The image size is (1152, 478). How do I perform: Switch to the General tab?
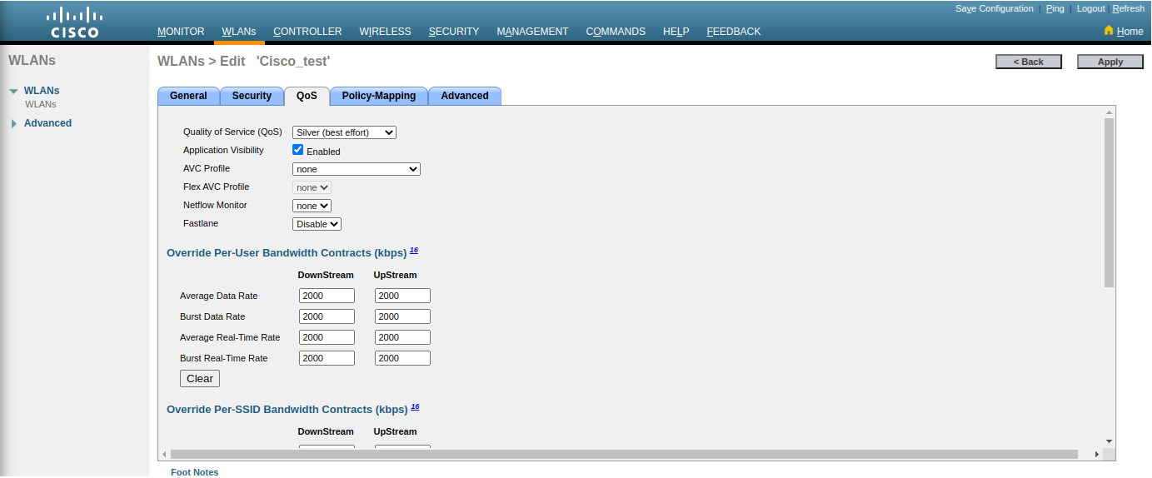(x=188, y=96)
